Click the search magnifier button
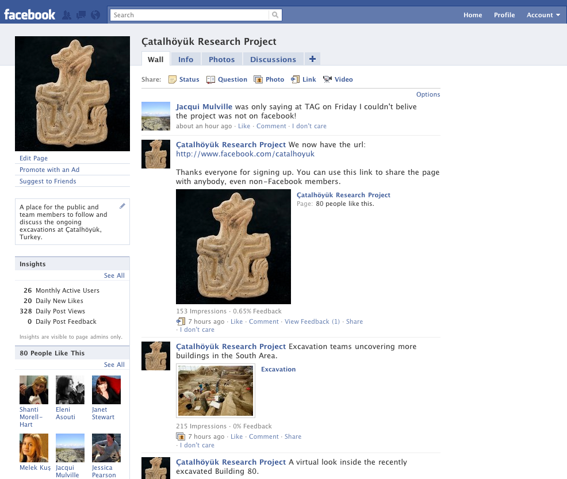The image size is (567, 479). click(275, 15)
